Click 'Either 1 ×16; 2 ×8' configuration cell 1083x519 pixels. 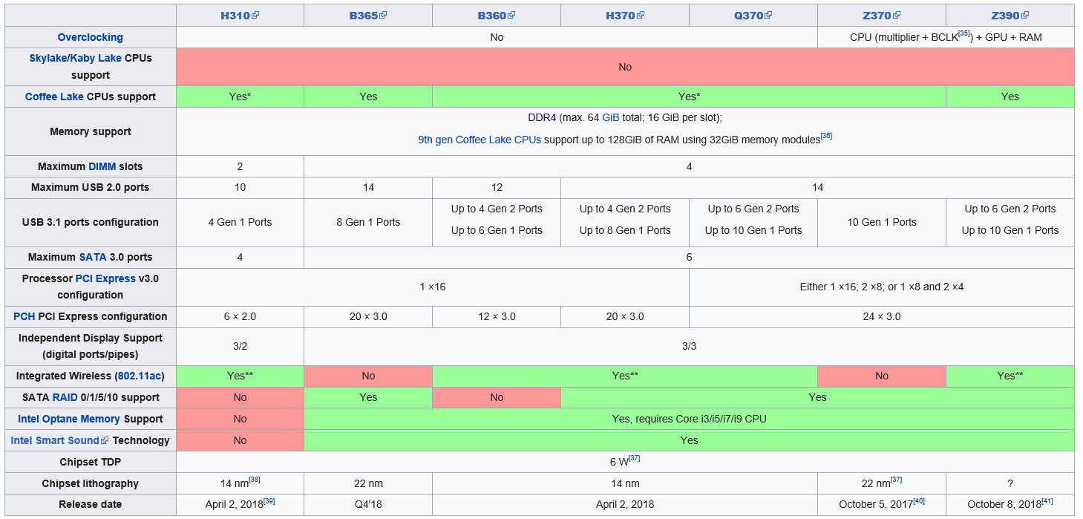tap(882, 287)
